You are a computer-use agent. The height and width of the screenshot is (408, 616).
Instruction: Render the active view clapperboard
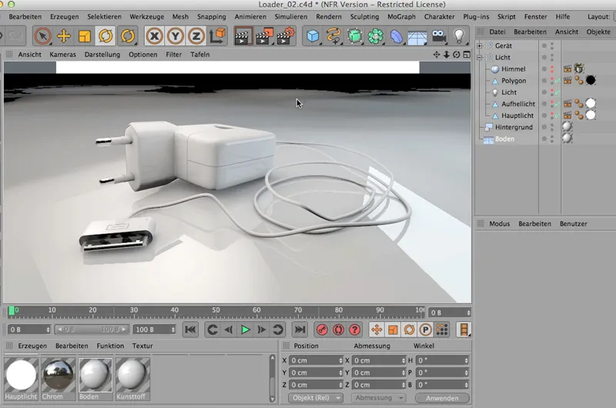pos(243,36)
